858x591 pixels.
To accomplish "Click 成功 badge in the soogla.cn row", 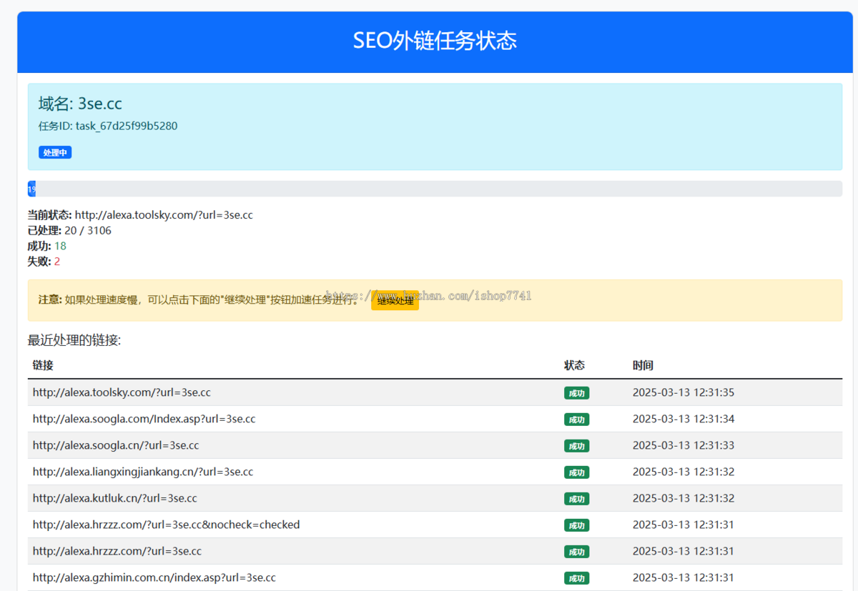I will point(576,446).
